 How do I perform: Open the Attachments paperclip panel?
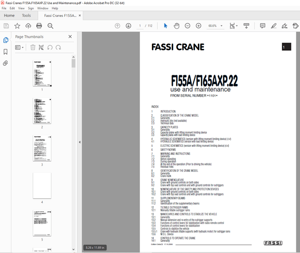point(5,63)
